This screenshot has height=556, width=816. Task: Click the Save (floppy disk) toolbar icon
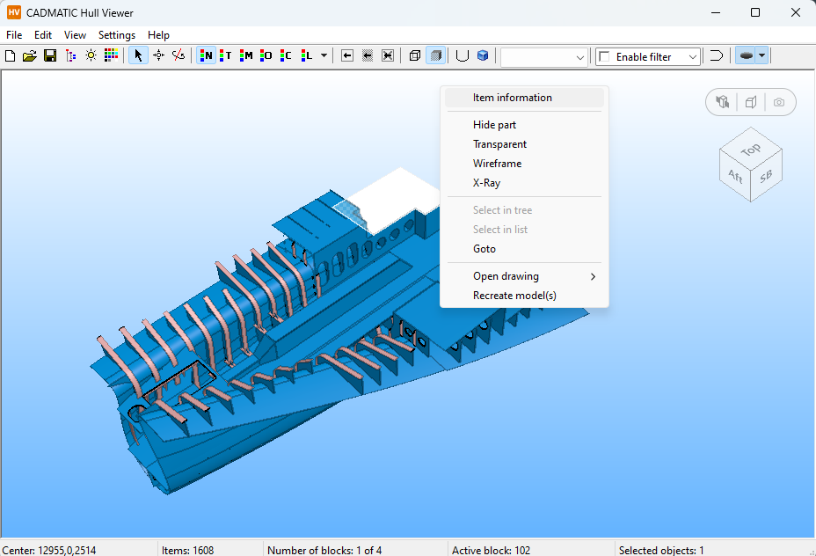pyautogui.click(x=50, y=55)
